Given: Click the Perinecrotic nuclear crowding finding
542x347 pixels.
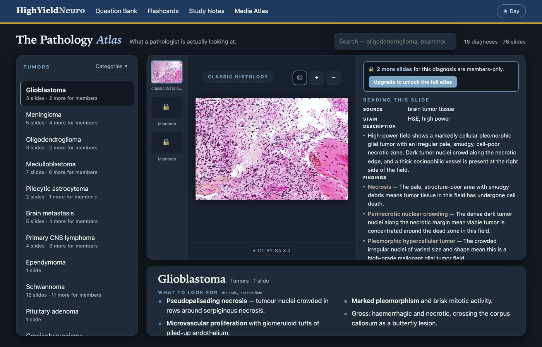Looking at the screenshot, I should [x=408, y=214].
